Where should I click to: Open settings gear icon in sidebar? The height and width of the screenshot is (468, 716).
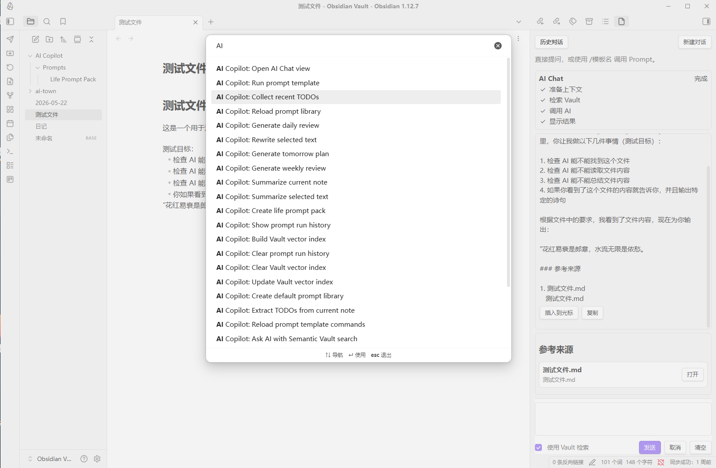tap(97, 459)
